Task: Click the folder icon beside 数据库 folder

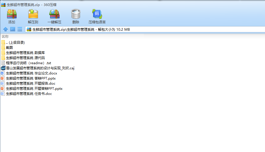Action: pos(3,53)
